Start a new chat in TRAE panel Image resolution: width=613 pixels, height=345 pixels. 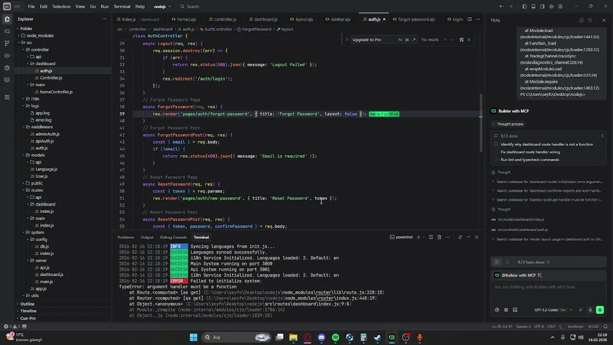tap(581, 20)
